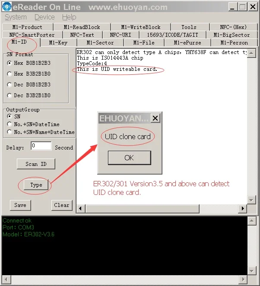Click up arrow of text output scrollbar
The width and height of the screenshot is (260, 286).
click(x=251, y=53)
